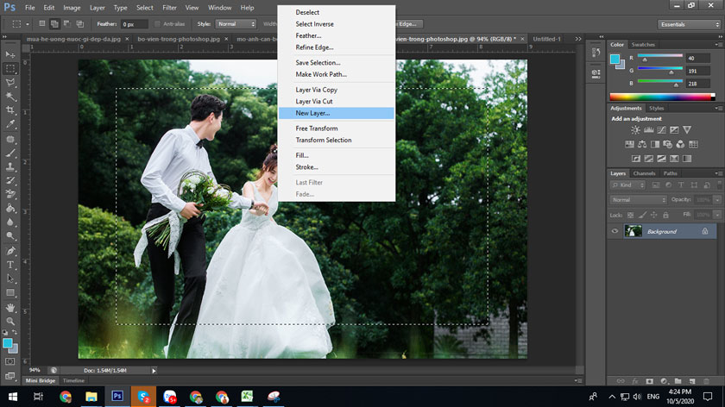This screenshot has width=725, height=407.
Task: Open the layer blend mode dropdown
Action: click(x=639, y=200)
